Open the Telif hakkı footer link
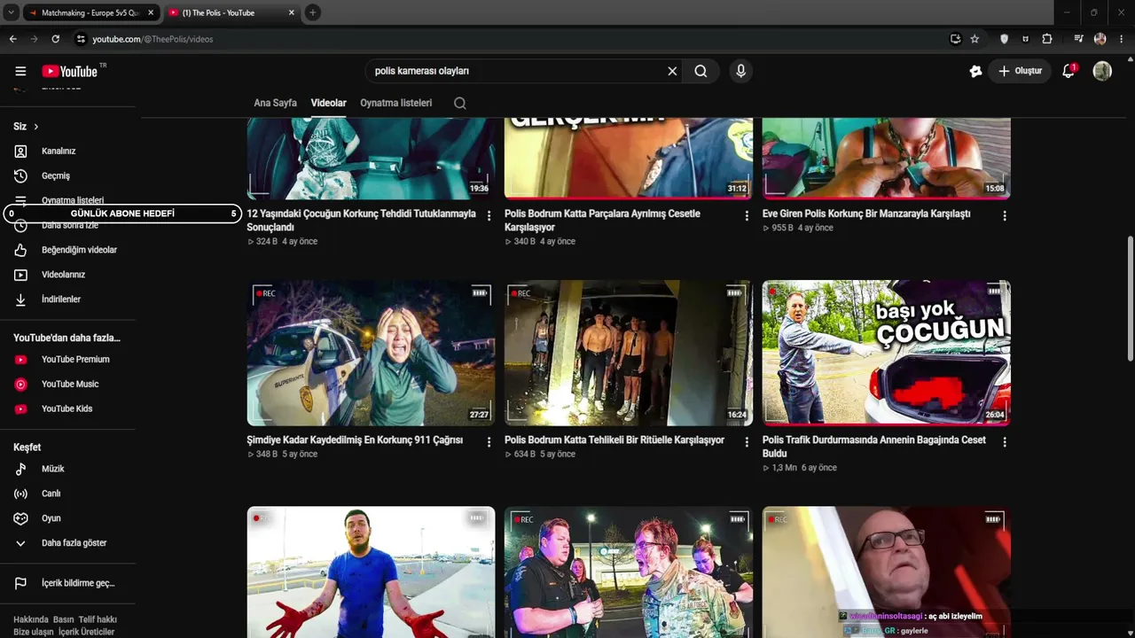The height and width of the screenshot is (638, 1135). coord(98,619)
